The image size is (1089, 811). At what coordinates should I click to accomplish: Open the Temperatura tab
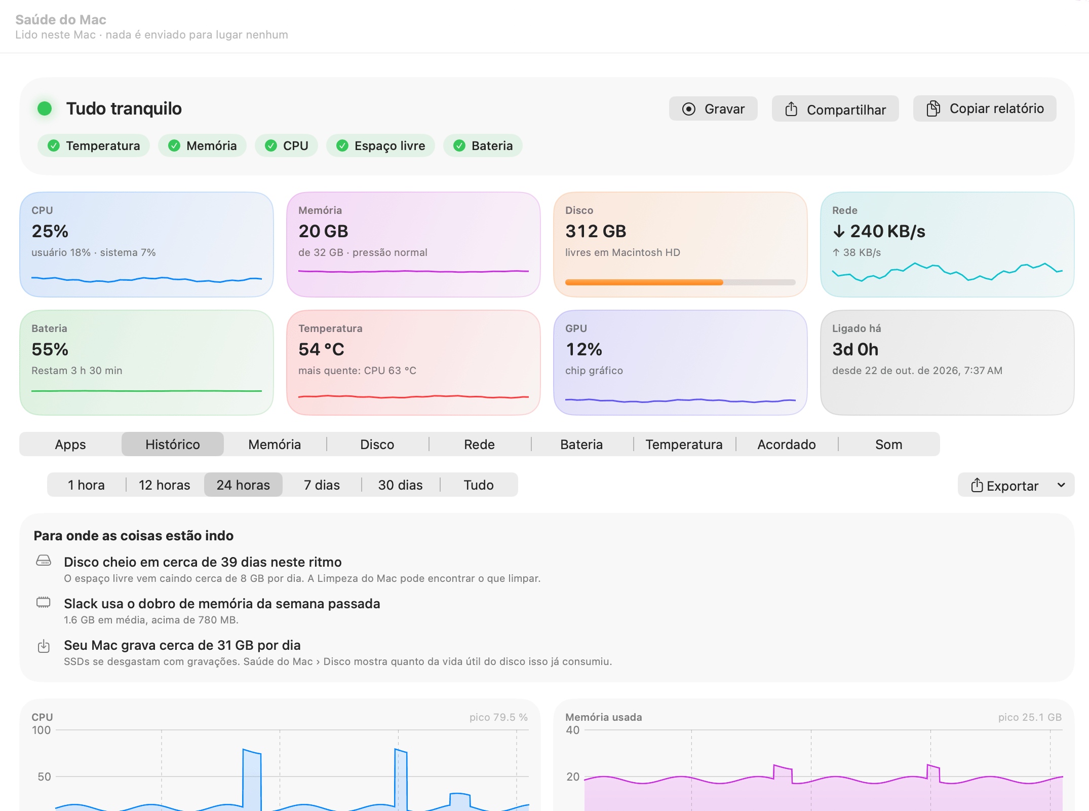[684, 445]
